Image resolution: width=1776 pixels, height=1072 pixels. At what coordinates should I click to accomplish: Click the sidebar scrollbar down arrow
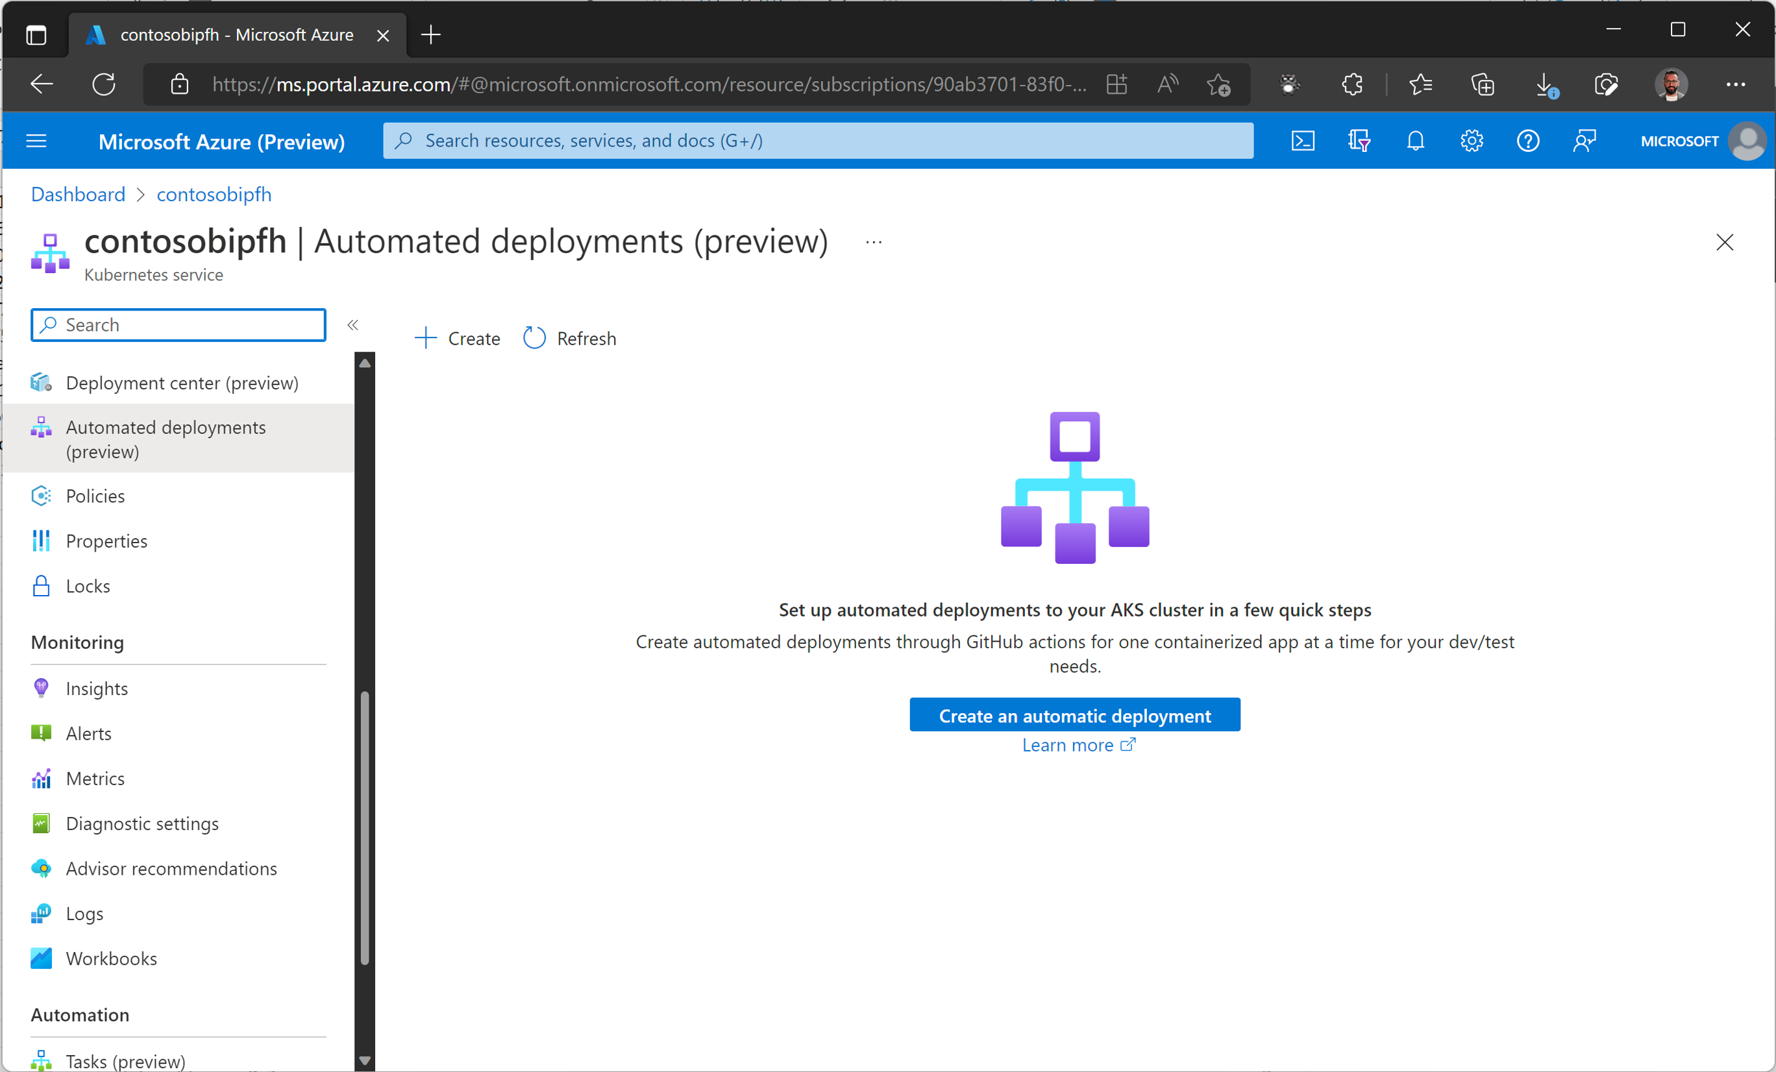tap(365, 1060)
